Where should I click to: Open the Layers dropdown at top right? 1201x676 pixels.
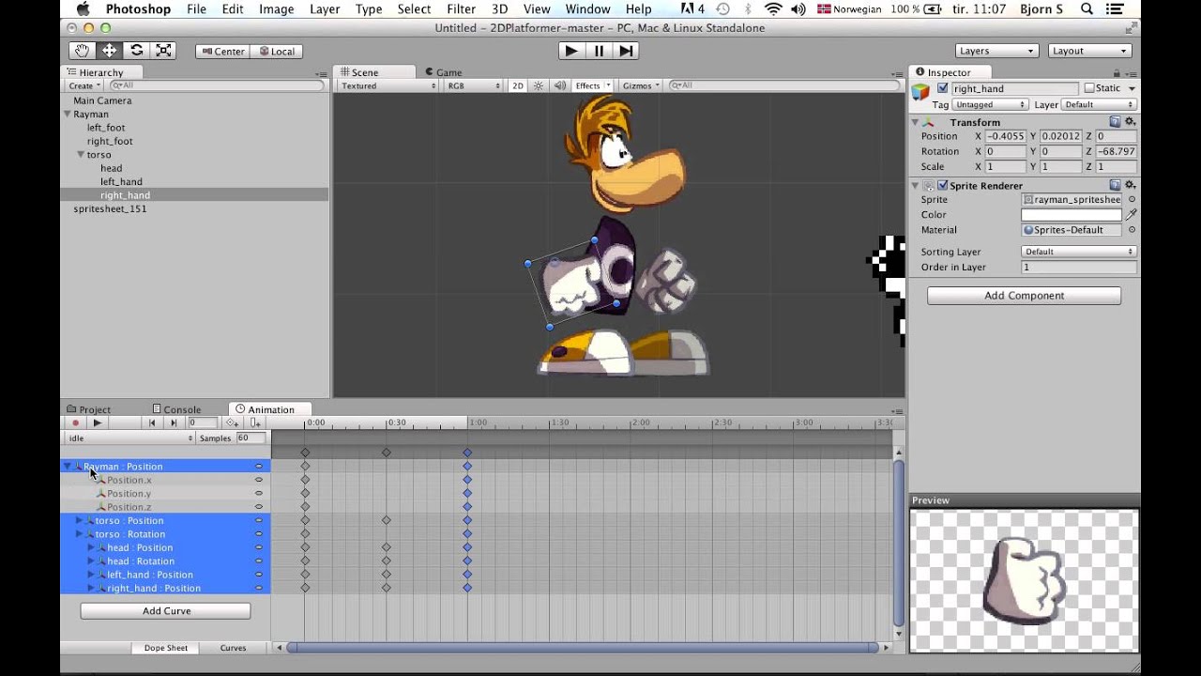pyautogui.click(x=996, y=51)
